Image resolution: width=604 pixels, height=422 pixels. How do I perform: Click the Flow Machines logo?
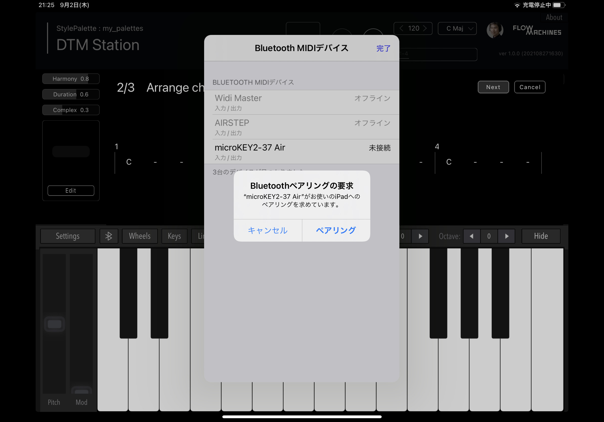click(x=537, y=30)
